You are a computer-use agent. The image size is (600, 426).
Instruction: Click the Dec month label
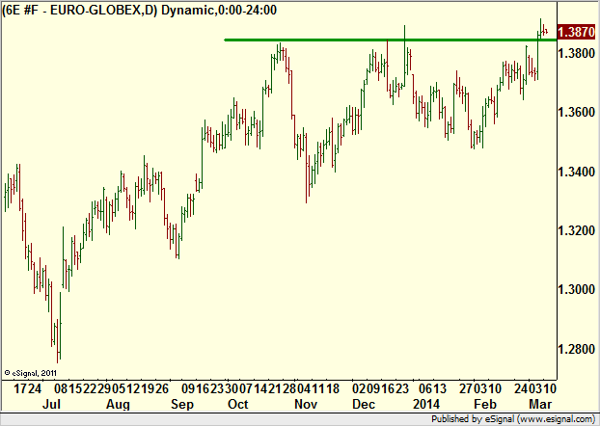pos(364,404)
